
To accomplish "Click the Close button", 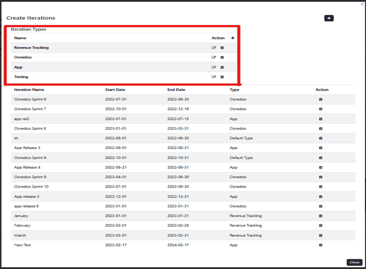I will 354,262.
